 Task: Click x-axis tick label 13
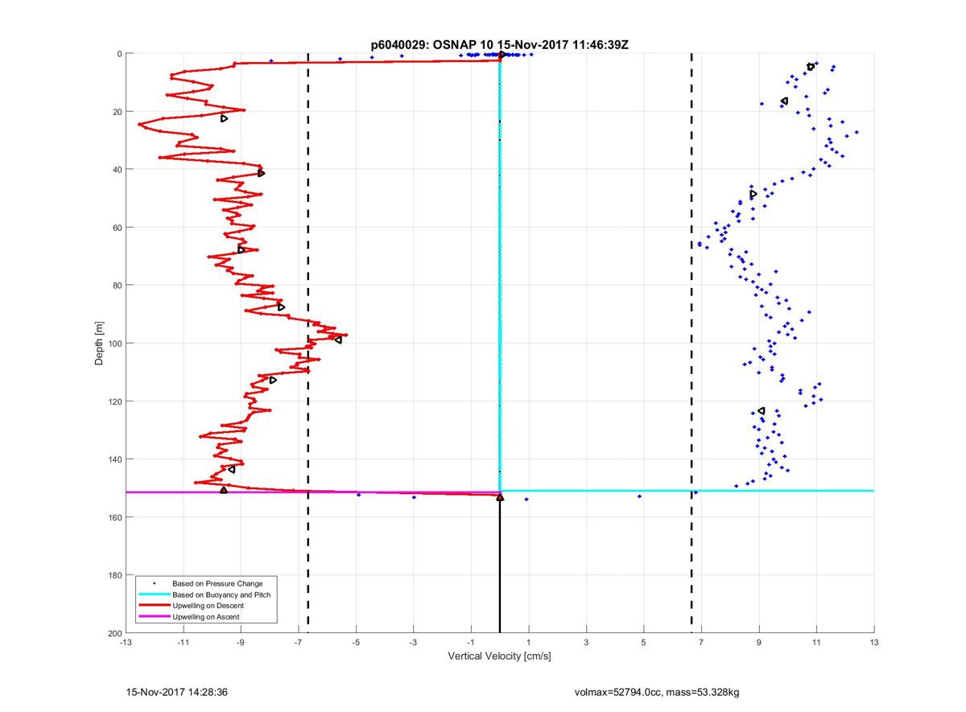tap(874, 642)
